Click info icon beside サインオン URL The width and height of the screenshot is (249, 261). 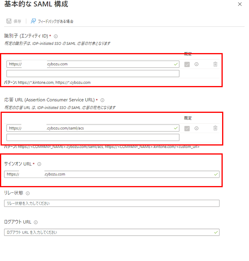(x=39, y=164)
